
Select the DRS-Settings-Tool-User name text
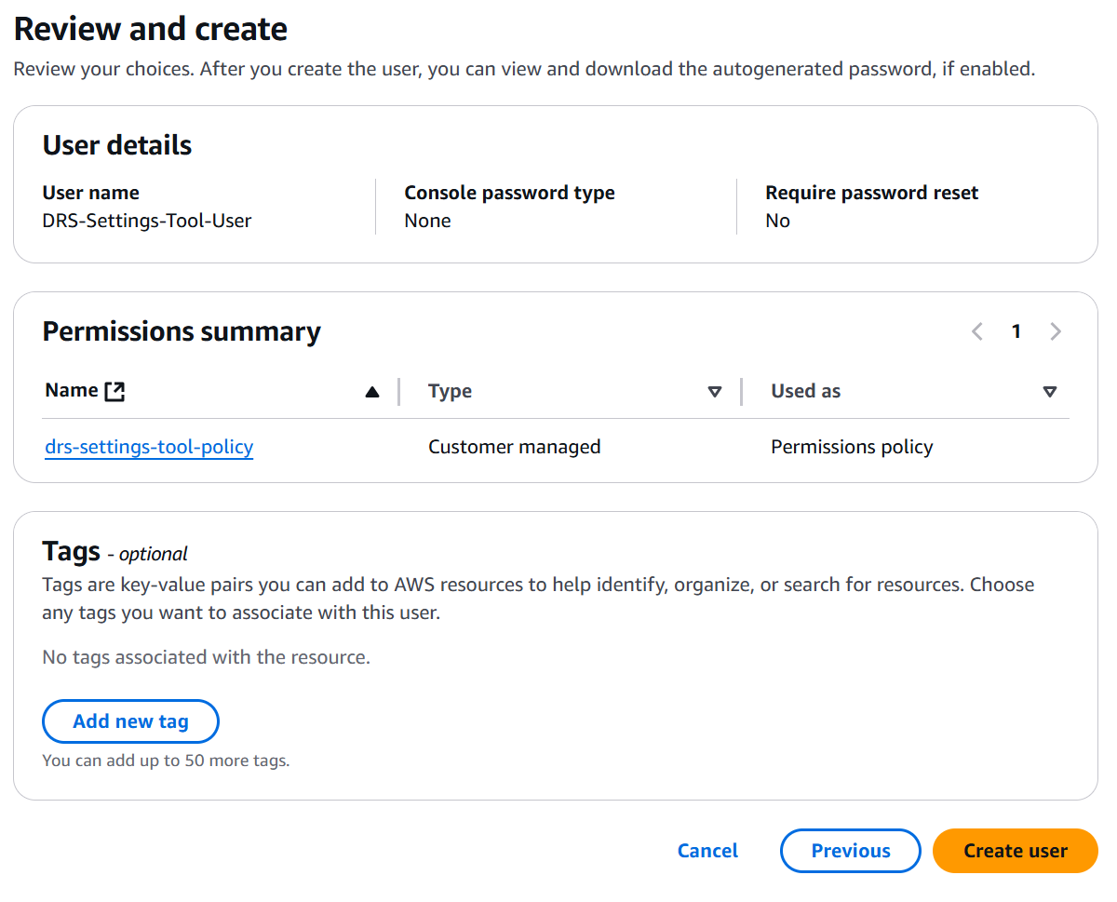147,221
